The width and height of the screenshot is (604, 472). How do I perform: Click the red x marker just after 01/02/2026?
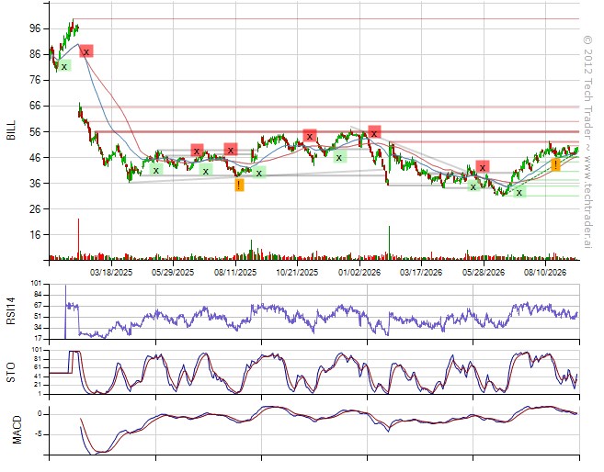click(x=374, y=133)
